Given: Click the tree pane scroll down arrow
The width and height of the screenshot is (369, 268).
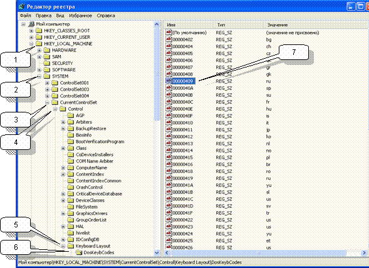Looking at the screenshot, I should click(157, 253).
